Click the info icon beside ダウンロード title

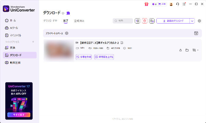(63, 13)
